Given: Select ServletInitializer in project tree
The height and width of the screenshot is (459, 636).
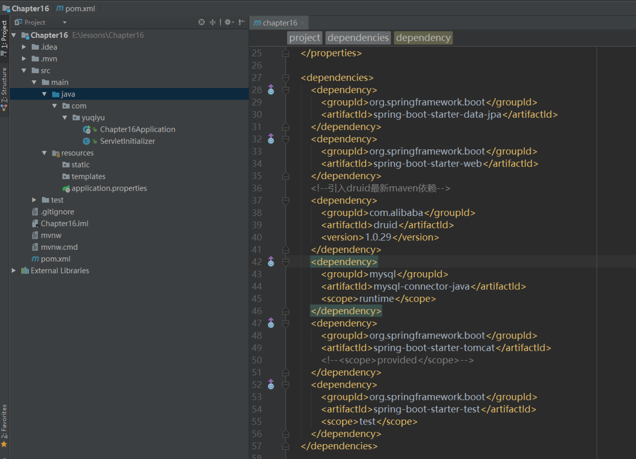Looking at the screenshot, I should [x=127, y=141].
